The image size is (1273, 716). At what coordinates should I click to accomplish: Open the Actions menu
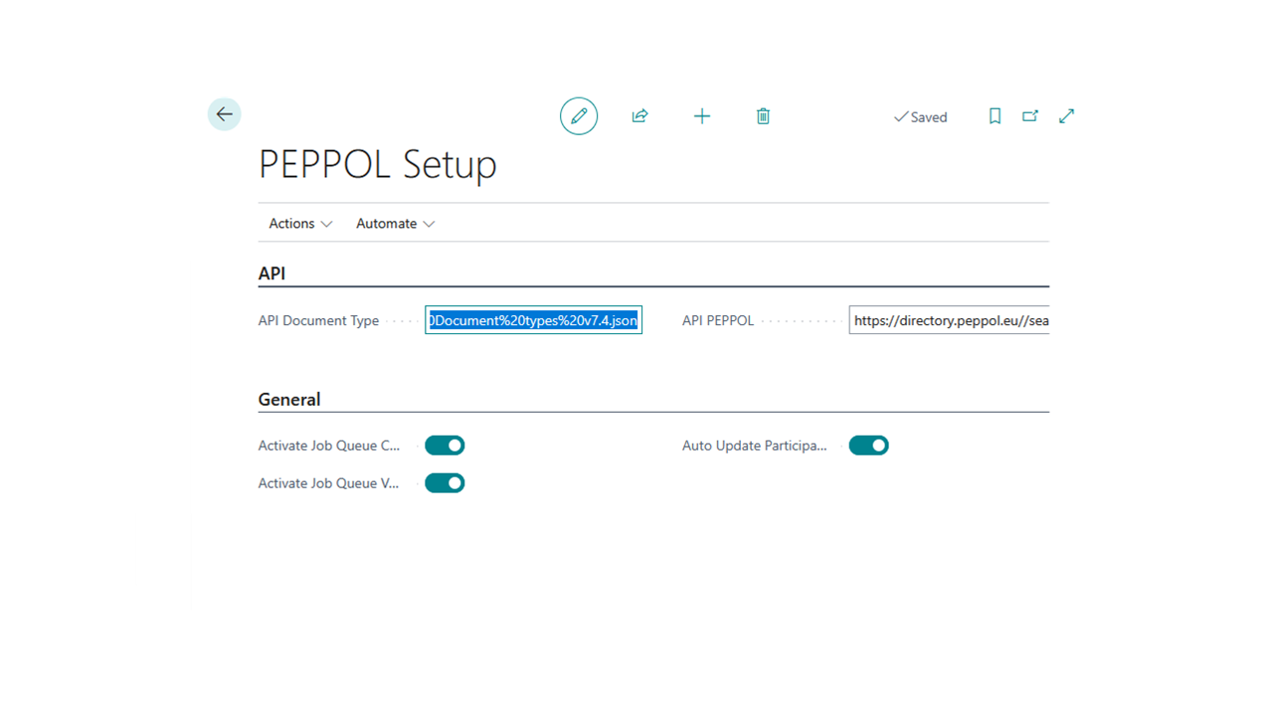(x=300, y=224)
